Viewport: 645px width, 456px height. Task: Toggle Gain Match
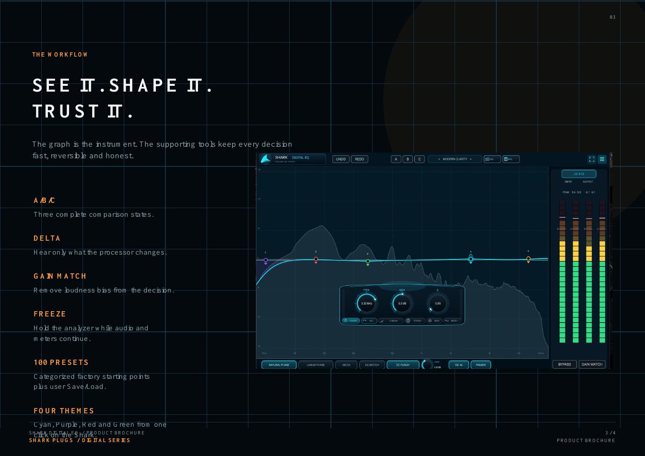click(592, 364)
